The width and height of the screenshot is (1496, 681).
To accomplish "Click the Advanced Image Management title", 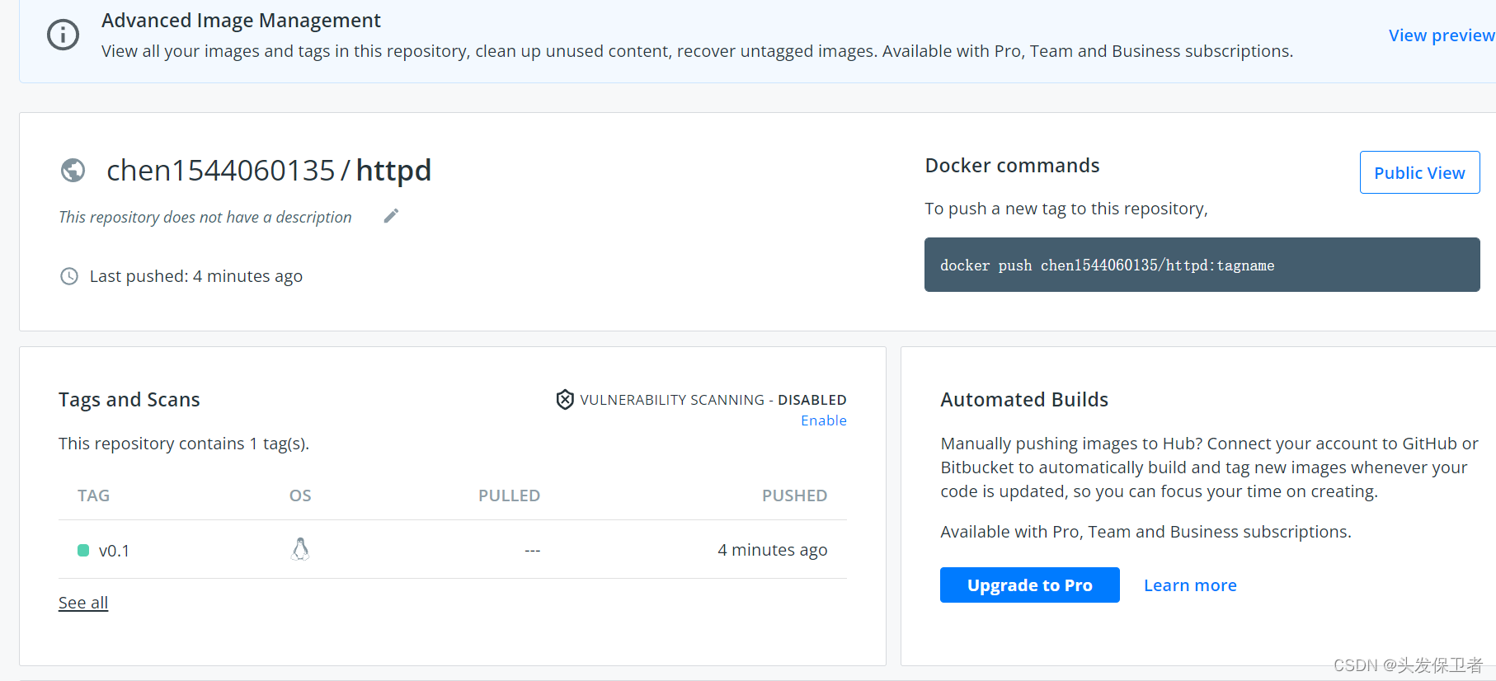I will (x=241, y=21).
